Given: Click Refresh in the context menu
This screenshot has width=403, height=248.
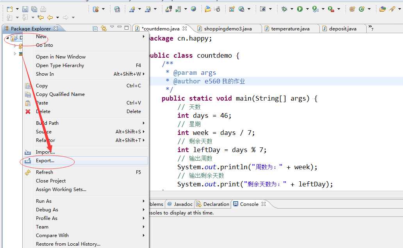Looking at the screenshot, I should pyautogui.click(x=45, y=172).
